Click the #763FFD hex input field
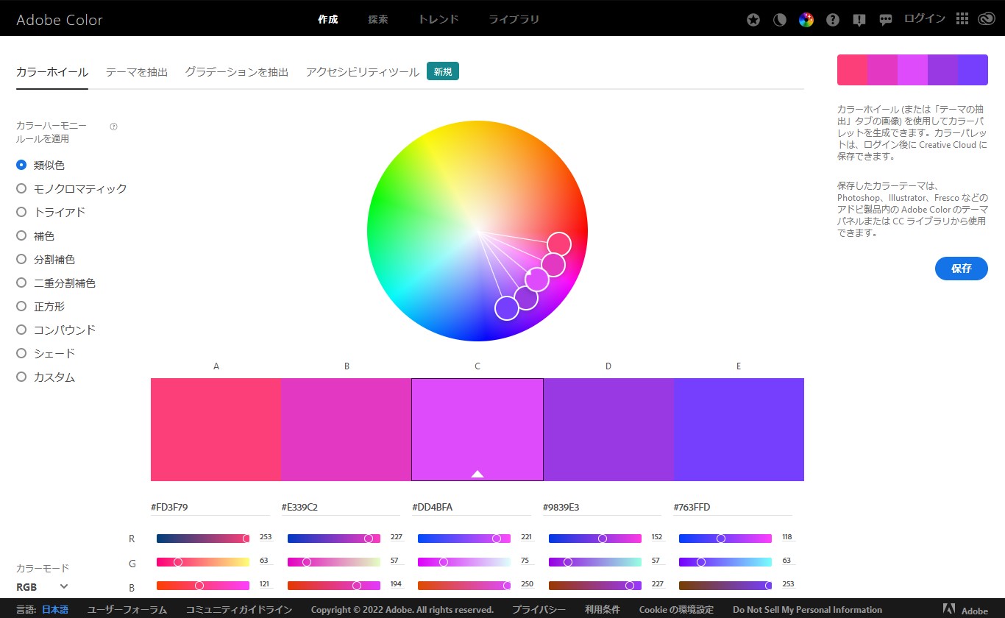This screenshot has height=618, width=1005. click(733, 507)
